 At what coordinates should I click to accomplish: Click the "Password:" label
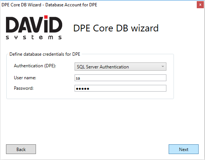[24, 88]
